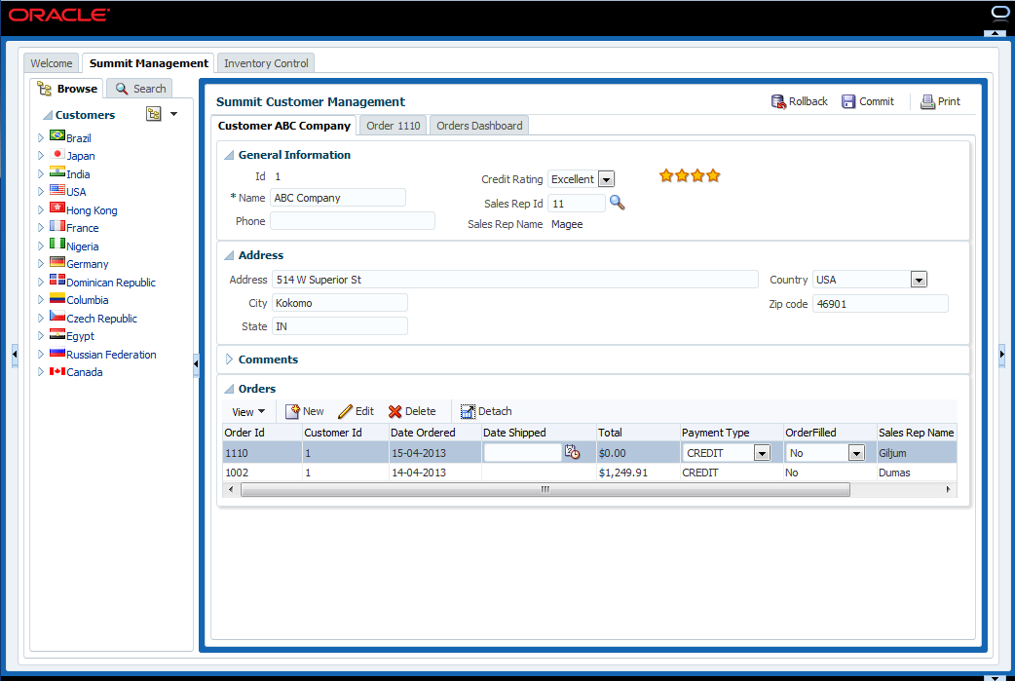The image size is (1015, 681).
Task: Click the Orders scrollbar right arrow
Action: point(949,489)
